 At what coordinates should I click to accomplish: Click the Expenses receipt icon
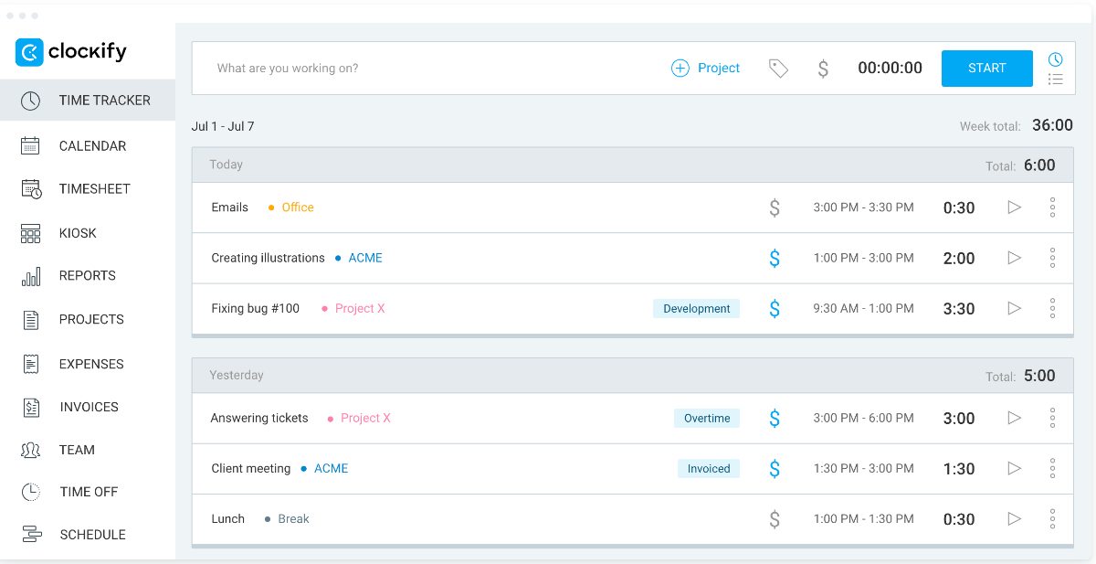click(x=31, y=364)
